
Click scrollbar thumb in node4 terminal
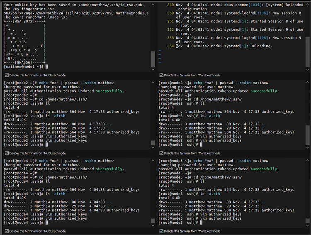click(153, 221)
